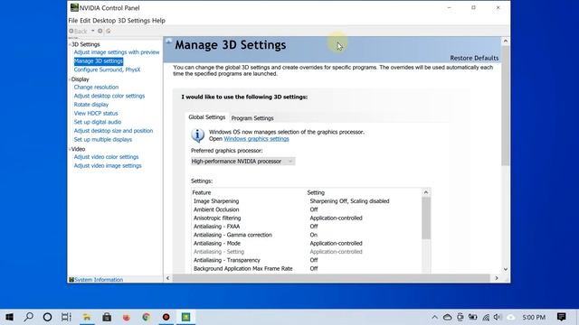Open Rotate display page
This screenshot has width=579, height=325.
tap(91, 105)
